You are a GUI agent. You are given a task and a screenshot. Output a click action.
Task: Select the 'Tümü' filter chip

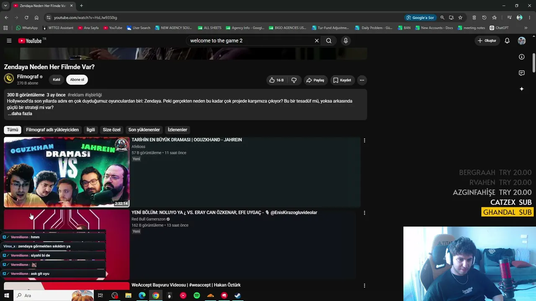13,130
